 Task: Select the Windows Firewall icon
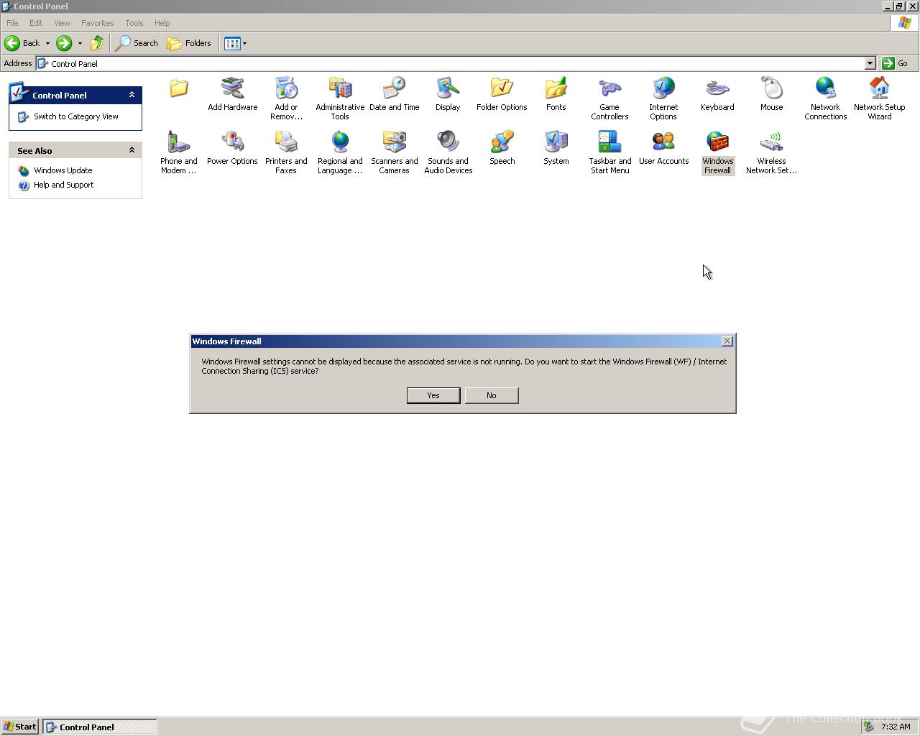pyautogui.click(x=717, y=152)
